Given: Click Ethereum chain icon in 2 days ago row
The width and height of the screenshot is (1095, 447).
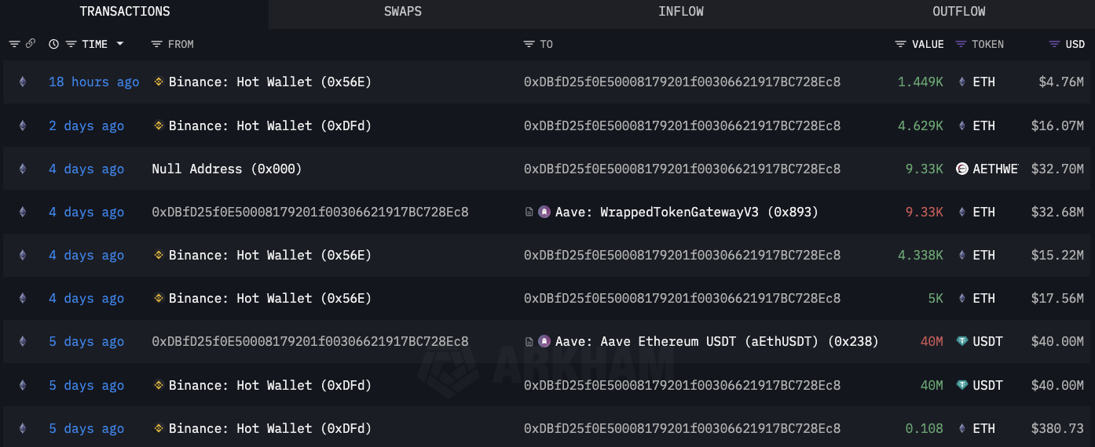Looking at the screenshot, I should [22, 125].
